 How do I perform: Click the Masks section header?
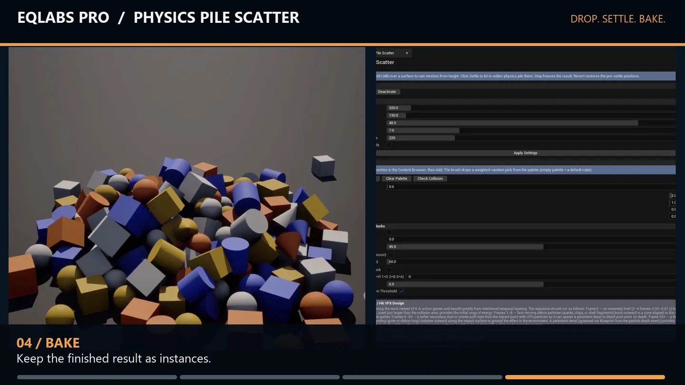pyautogui.click(x=526, y=226)
